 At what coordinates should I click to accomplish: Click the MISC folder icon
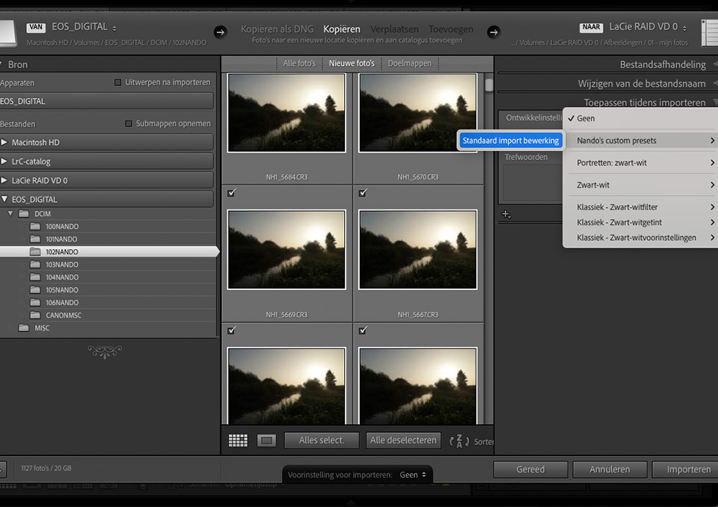point(24,328)
